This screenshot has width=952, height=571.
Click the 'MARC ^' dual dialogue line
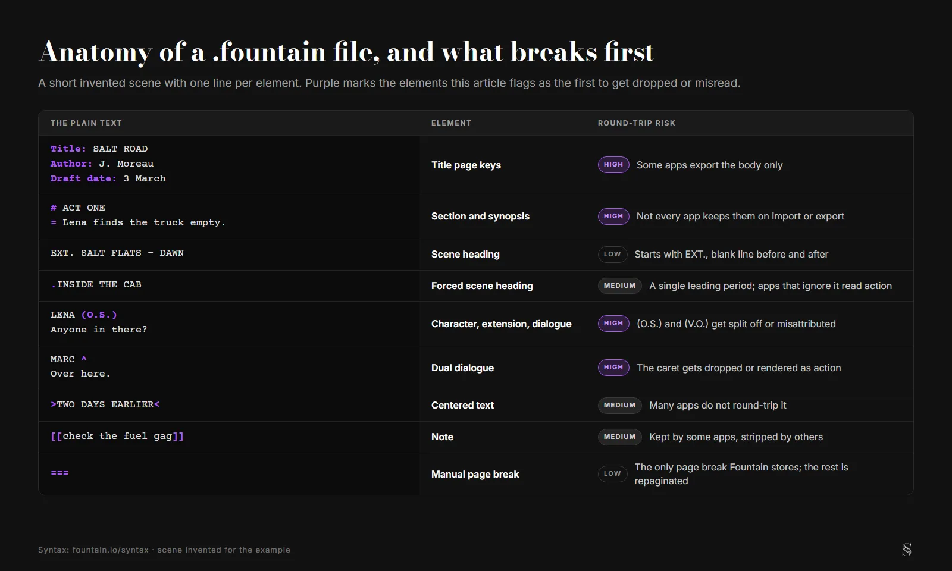69,359
